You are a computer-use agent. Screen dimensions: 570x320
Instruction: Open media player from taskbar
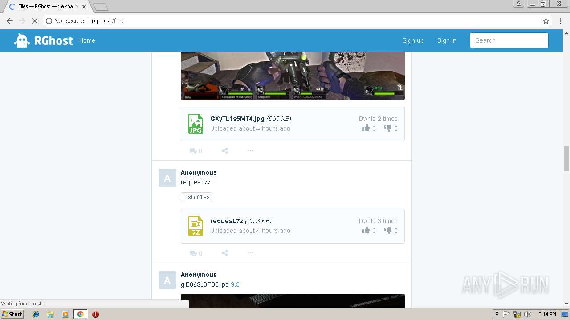tap(65, 314)
